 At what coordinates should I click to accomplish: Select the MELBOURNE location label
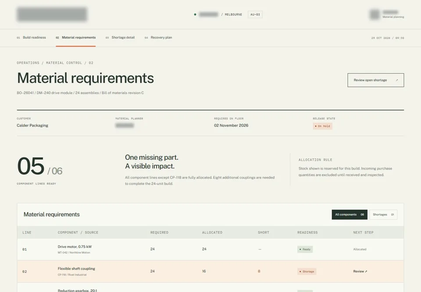pyautogui.click(x=233, y=14)
